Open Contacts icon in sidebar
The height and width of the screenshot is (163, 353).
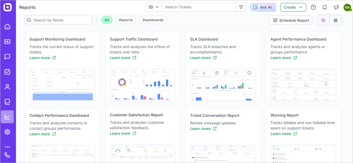tap(7, 87)
